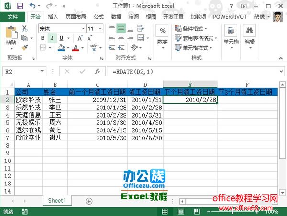Apply fill color paint bucket
Screen dimensions: 287x216
pos(61,48)
